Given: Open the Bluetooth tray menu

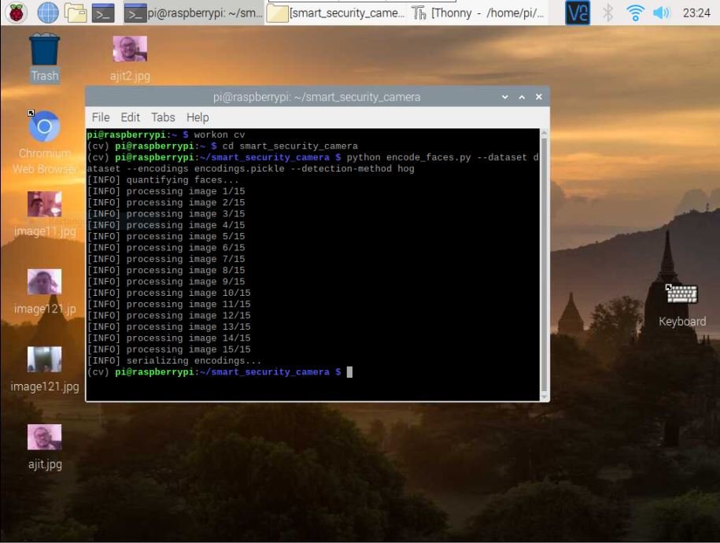Looking at the screenshot, I should (607, 13).
